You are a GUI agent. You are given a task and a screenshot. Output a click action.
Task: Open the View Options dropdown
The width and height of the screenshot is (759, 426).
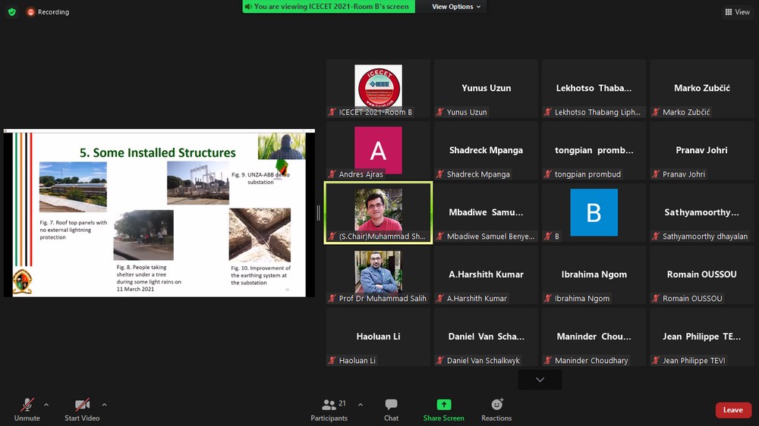tap(456, 7)
